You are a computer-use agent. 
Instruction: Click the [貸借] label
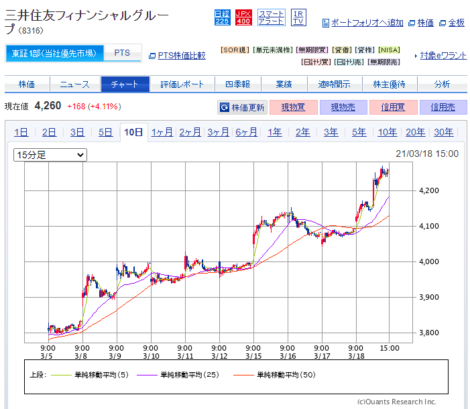(342, 50)
